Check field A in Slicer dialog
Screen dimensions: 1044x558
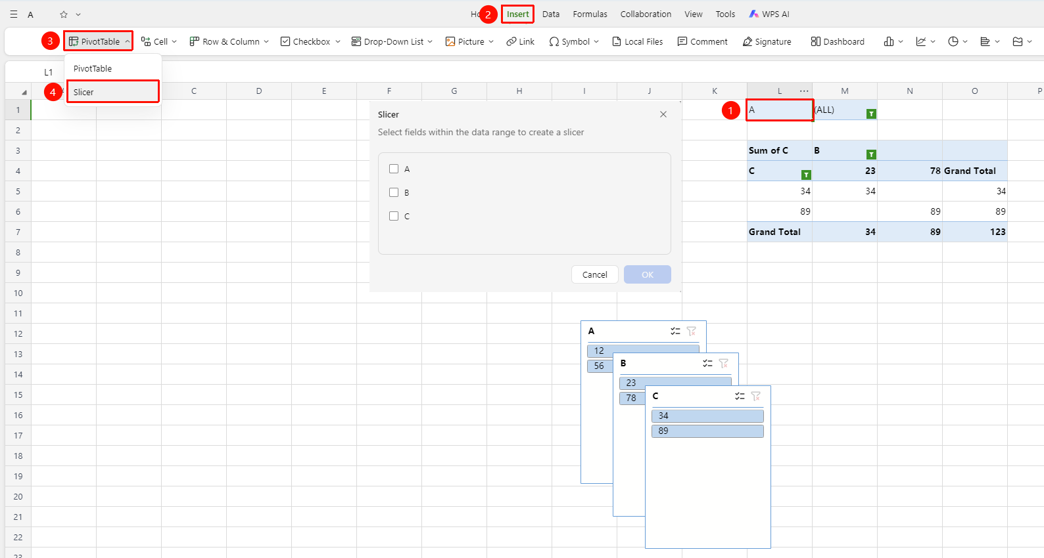[x=394, y=169]
